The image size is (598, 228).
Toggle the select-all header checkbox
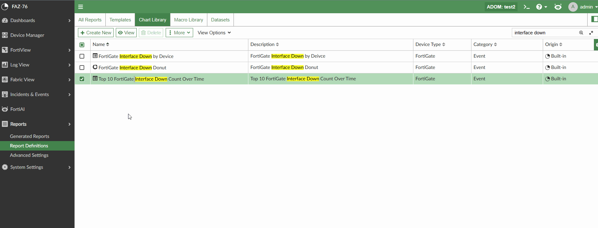tap(82, 45)
